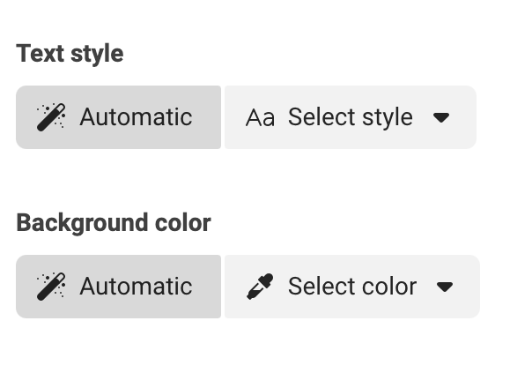Click the Text style section heading
This screenshot has width=532, height=388.
point(70,54)
